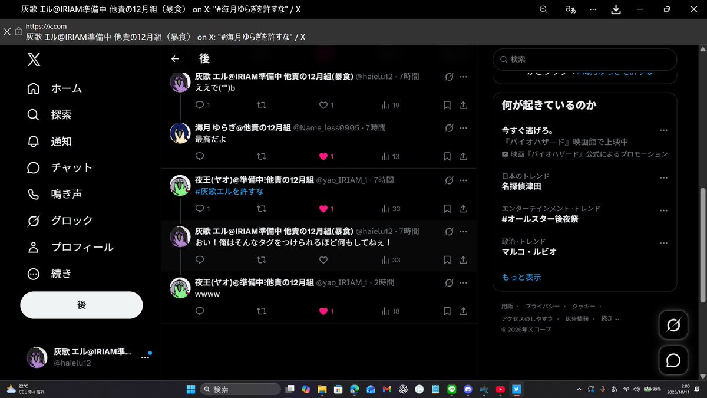
Task: Open the プライバシー footer link
Action: (x=541, y=307)
